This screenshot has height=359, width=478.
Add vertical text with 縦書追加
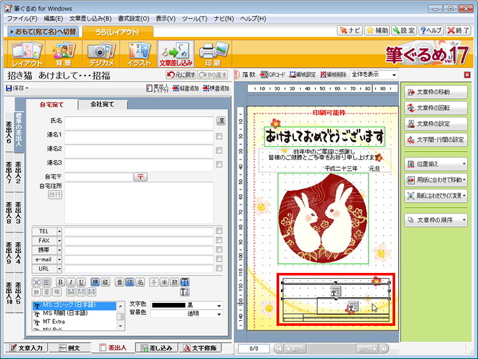(185, 88)
